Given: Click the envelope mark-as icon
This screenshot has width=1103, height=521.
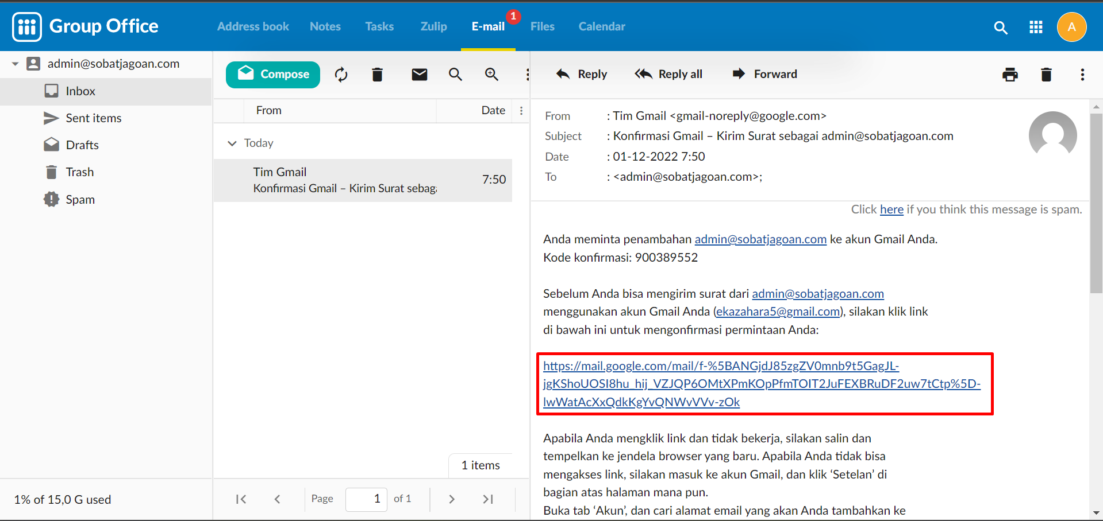Looking at the screenshot, I should coord(420,75).
